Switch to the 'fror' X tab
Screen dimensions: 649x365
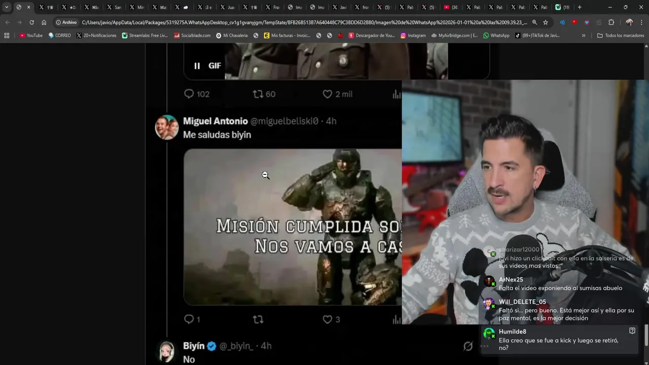pyautogui.click(x=362, y=7)
